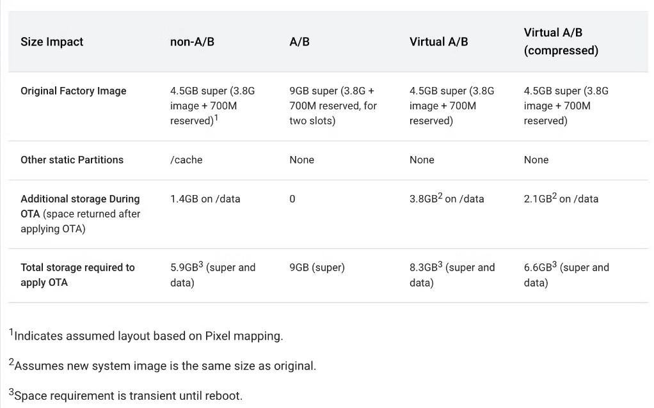This screenshot has height=408, width=654.
Task: Click the '8.3GB (super and data)' cell
Action: point(452,275)
